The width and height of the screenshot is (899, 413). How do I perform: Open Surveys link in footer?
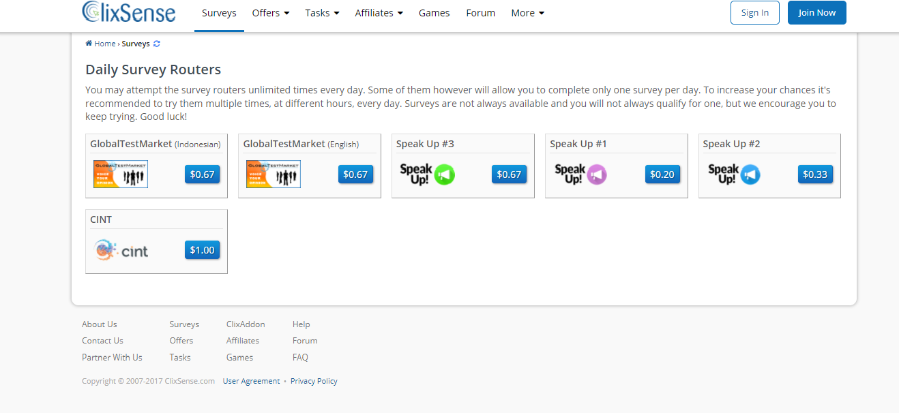click(x=184, y=324)
